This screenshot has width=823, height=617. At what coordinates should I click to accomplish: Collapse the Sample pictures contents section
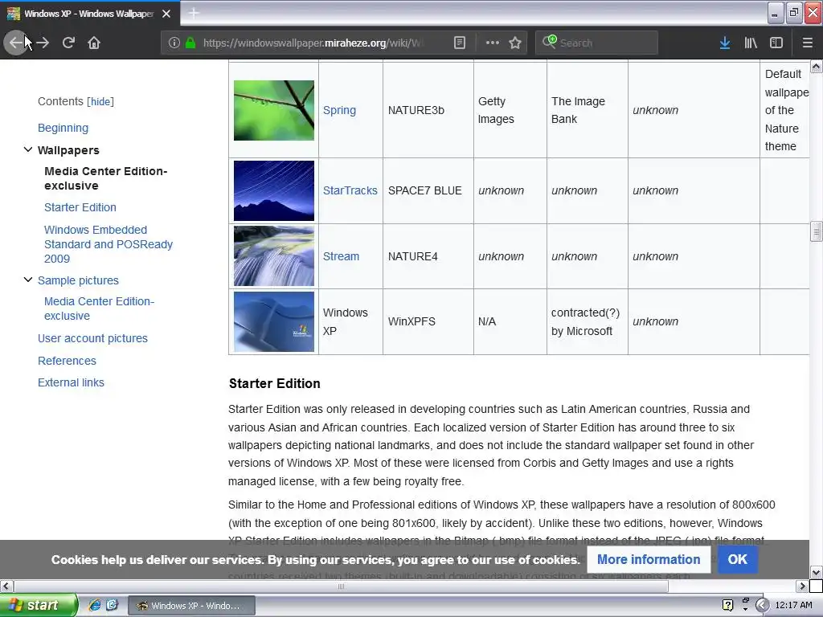[28, 280]
